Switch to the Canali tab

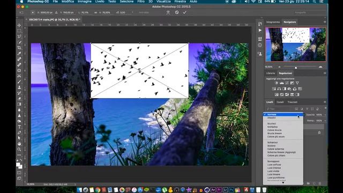280,102
